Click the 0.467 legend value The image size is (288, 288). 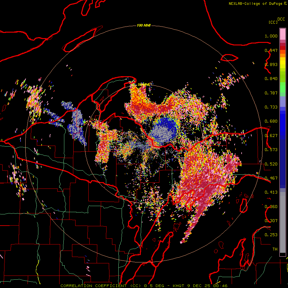tap(271, 178)
